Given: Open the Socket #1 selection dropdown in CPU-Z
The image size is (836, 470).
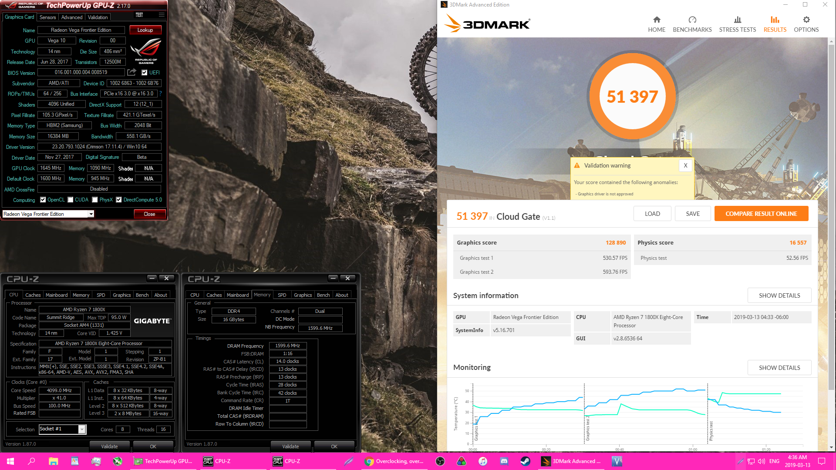Looking at the screenshot, I should 81,429.
